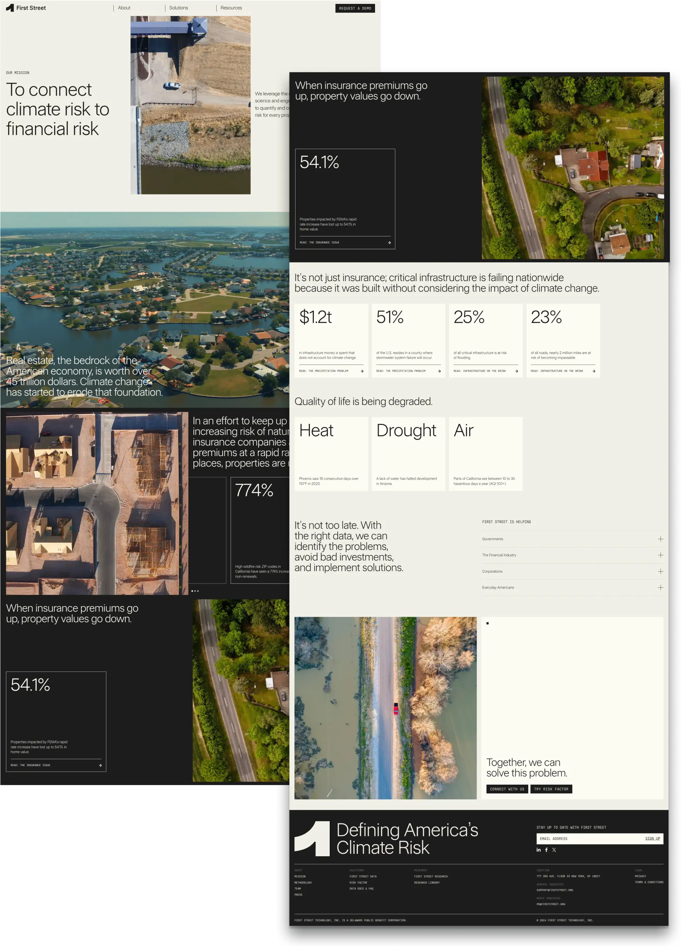Open the X (Twitter) icon in the footer
681x946 pixels.
point(554,850)
